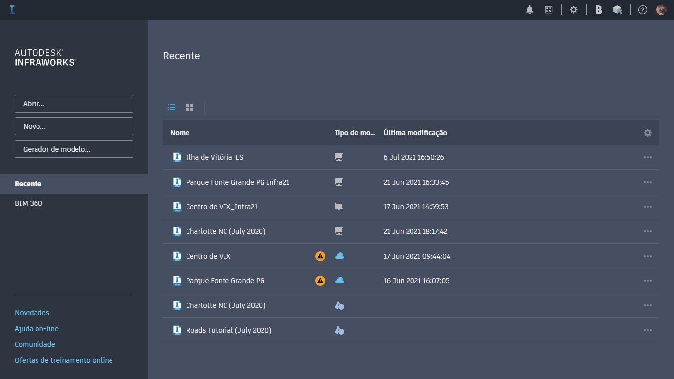This screenshot has height=379, width=674.
Task: Open column settings gear in table header
Action: (x=648, y=133)
